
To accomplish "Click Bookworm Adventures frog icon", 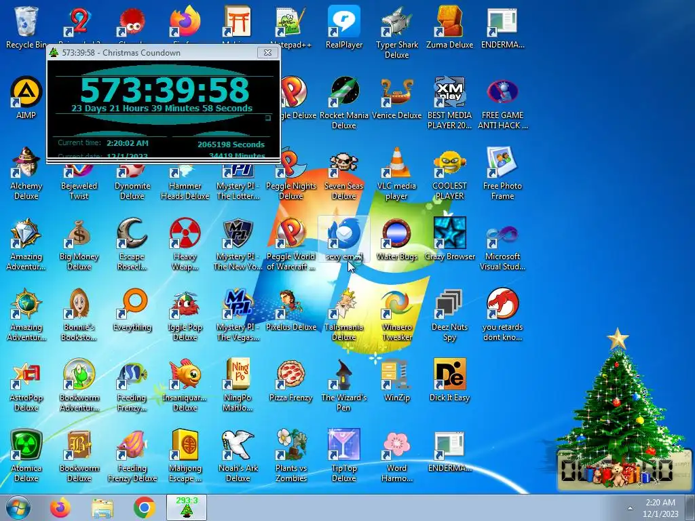I will pyautogui.click(x=79, y=385).
